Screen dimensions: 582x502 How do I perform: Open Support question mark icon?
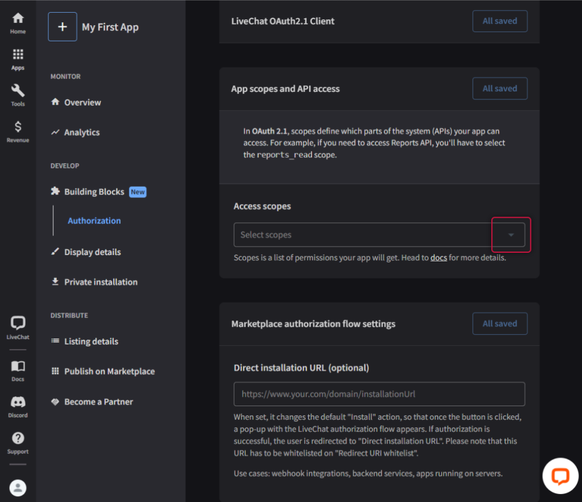[18, 443]
